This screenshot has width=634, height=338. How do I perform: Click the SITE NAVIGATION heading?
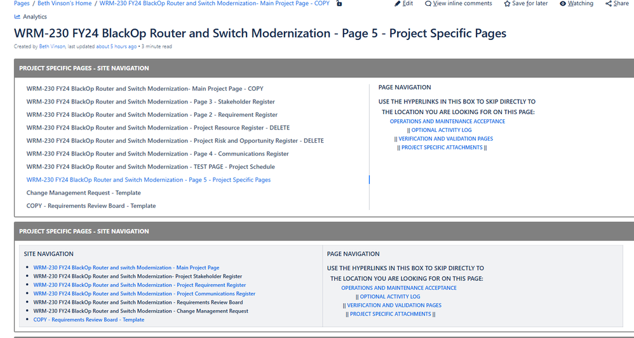click(x=48, y=254)
